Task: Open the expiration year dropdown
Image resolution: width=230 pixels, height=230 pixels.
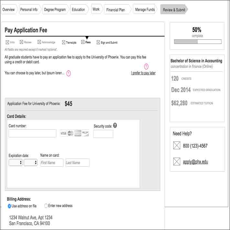Action: [31, 162]
